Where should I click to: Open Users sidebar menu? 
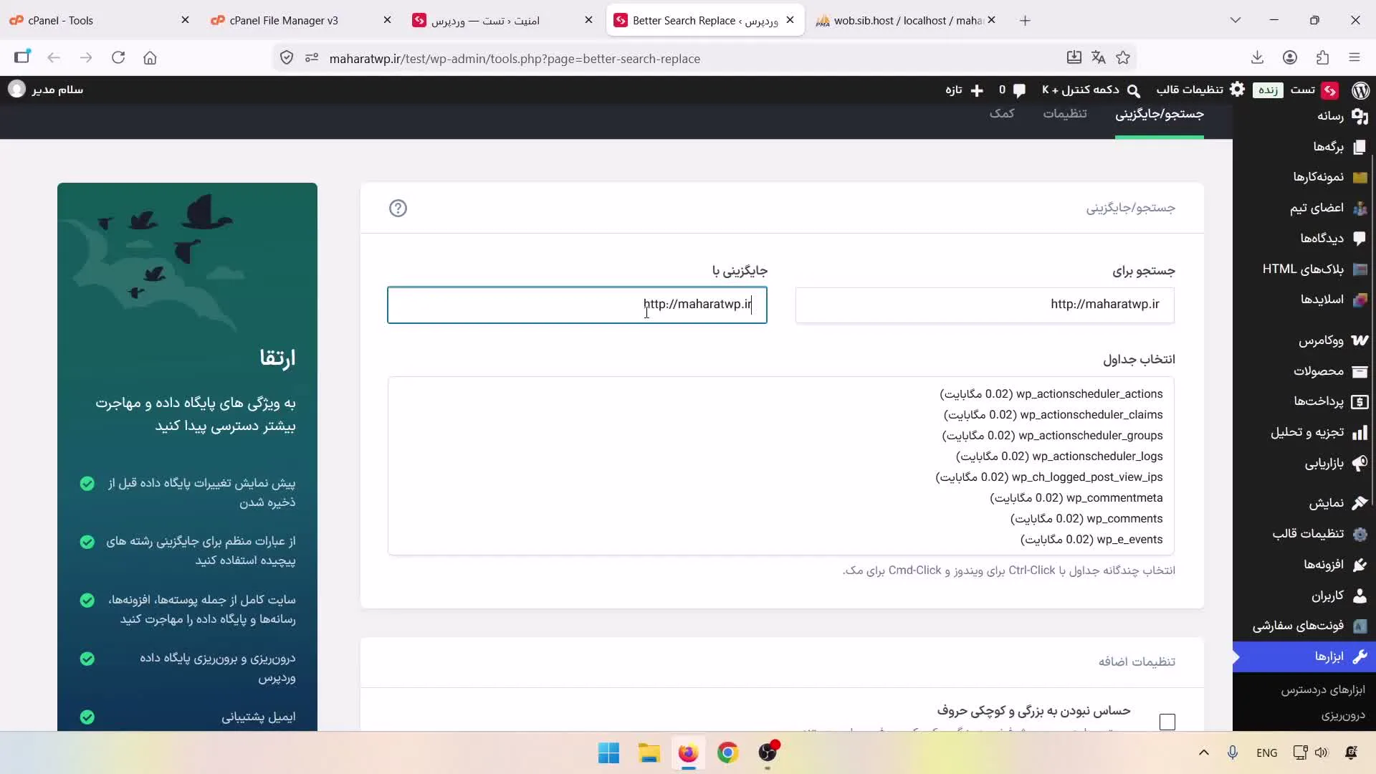(x=1339, y=596)
